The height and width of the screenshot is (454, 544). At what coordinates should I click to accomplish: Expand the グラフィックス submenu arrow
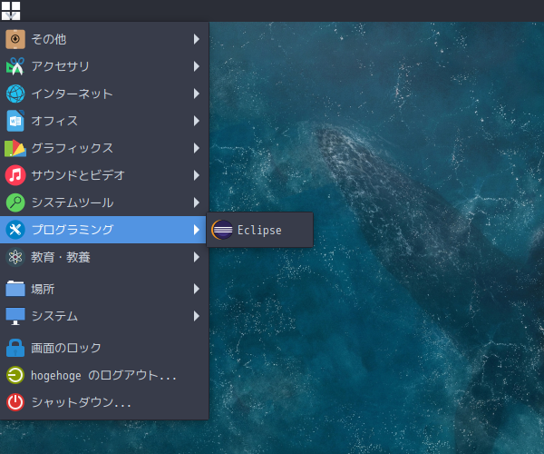(x=197, y=148)
